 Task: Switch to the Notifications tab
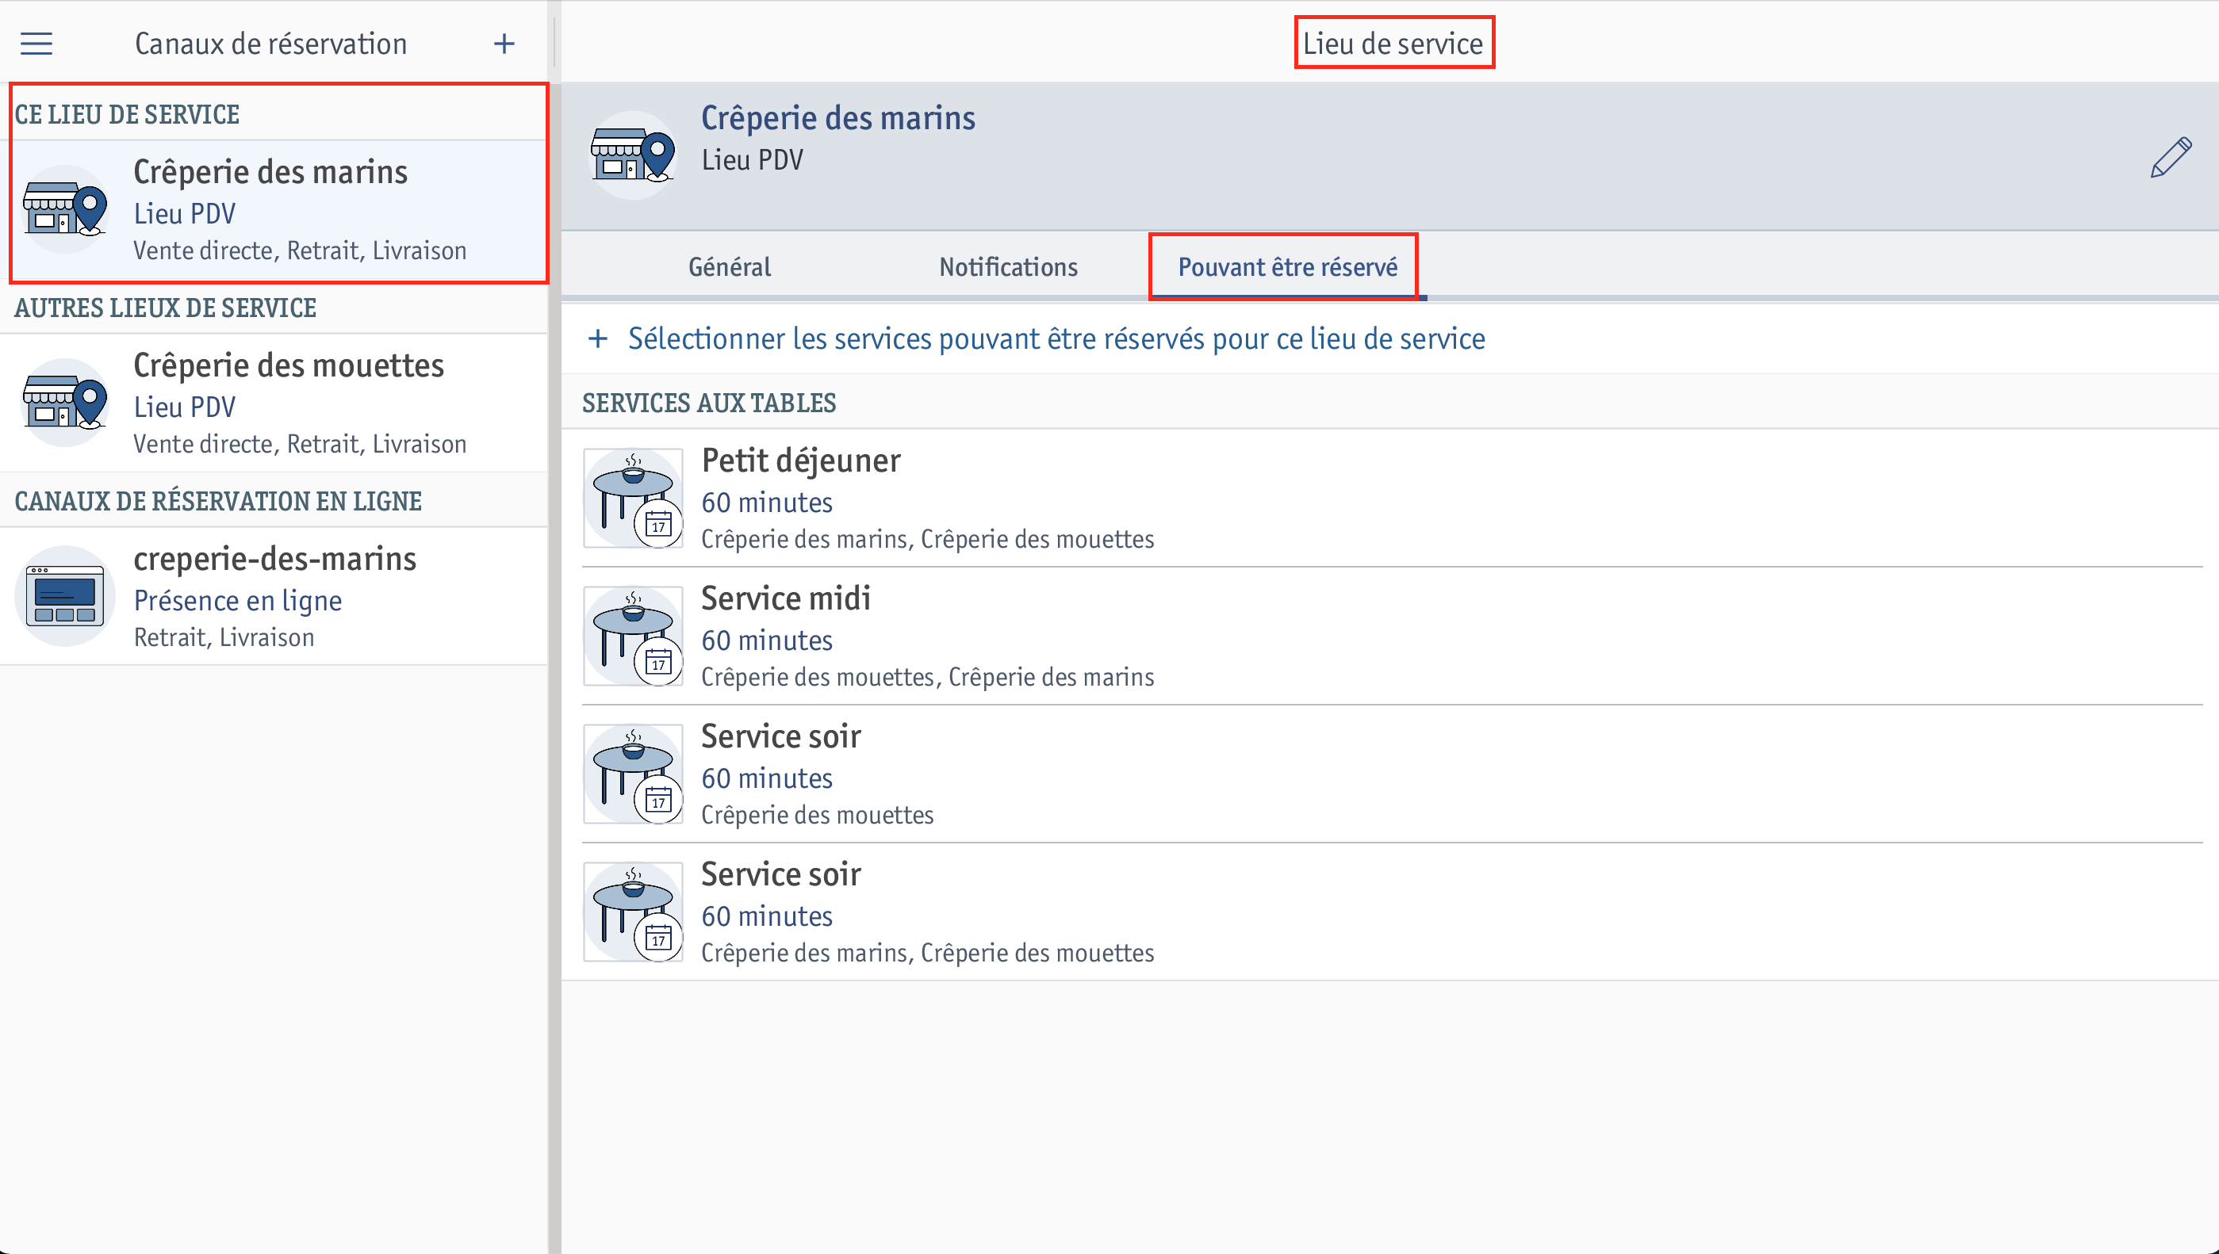[x=1008, y=267]
